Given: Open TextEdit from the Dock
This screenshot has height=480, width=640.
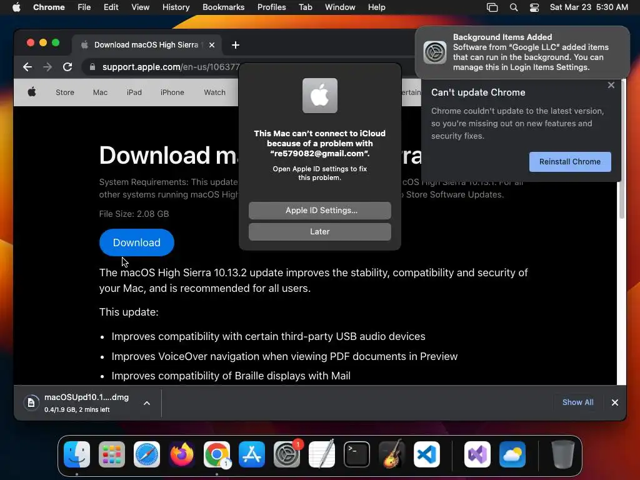Looking at the screenshot, I should pos(322,454).
